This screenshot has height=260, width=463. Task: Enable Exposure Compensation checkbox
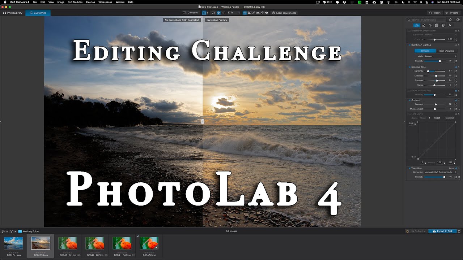click(x=409, y=31)
